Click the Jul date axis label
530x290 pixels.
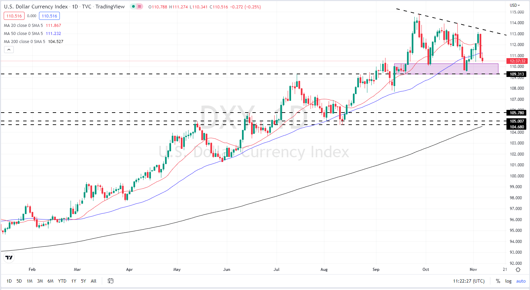pos(276,270)
